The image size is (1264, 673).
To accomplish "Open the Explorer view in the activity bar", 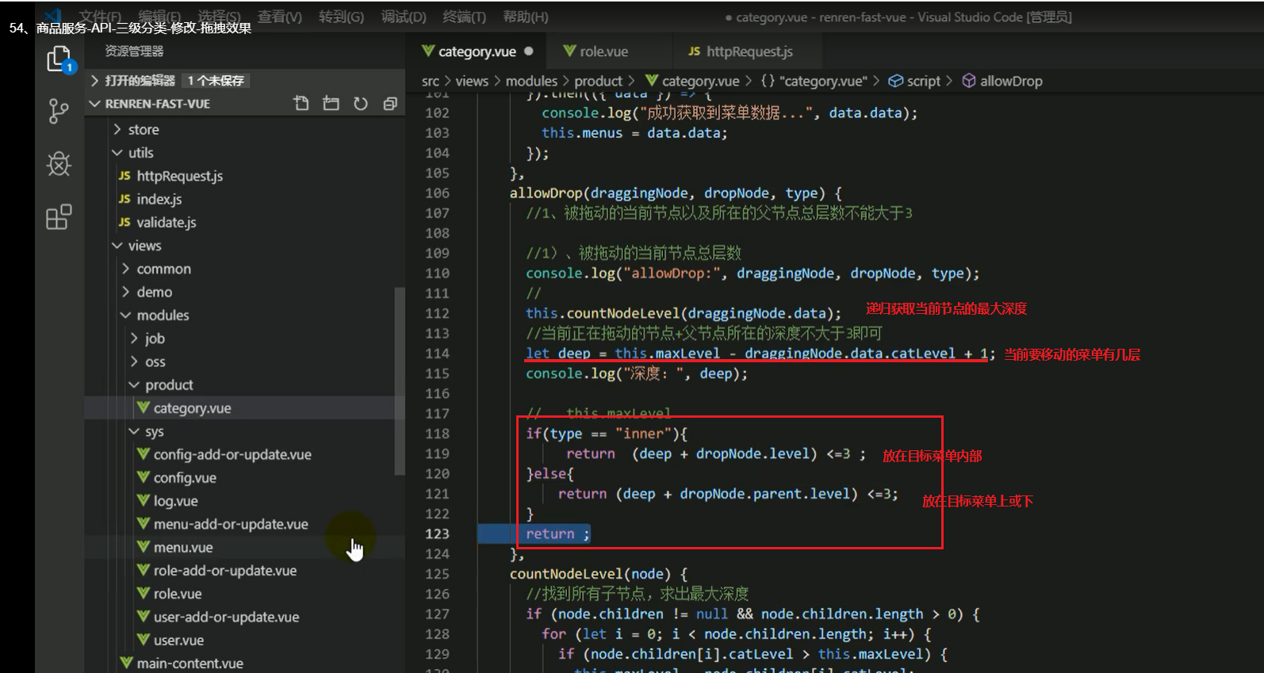I will (59, 59).
